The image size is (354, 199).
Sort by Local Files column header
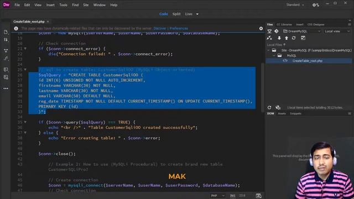click(x=276, y=45)
